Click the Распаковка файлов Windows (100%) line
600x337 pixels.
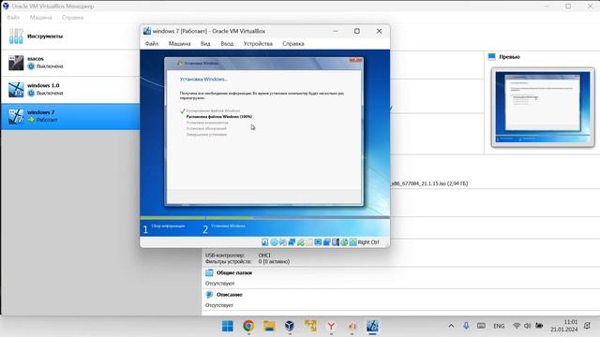(x=218, y=116)
